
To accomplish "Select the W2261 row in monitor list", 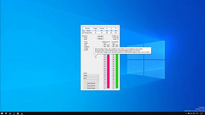I will pyautogui.click(x=100, y=31).
